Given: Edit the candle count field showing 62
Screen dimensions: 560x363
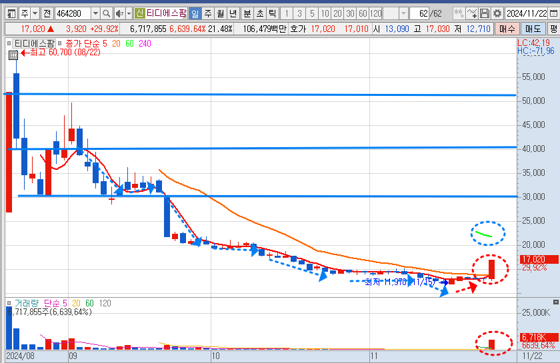Looking at the screenshot, I should point(419,13).
